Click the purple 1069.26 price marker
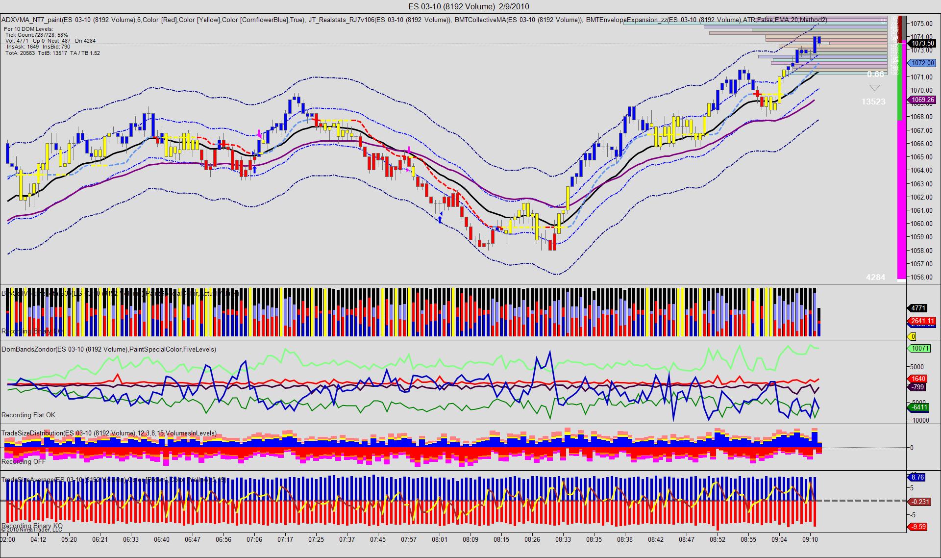 coord(922,100)
